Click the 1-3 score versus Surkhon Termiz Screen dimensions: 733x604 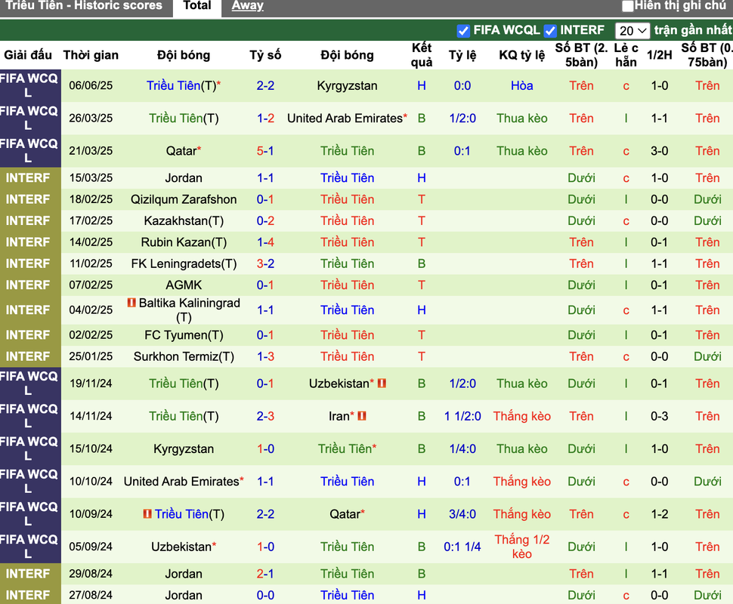point(265,357)
